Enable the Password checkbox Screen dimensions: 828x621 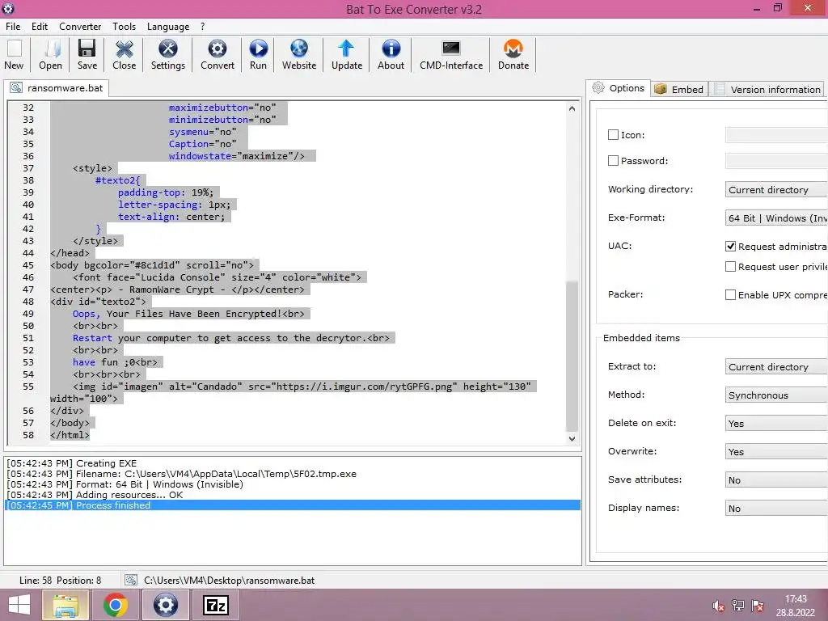pyautogui.click(x=613, y=161)
